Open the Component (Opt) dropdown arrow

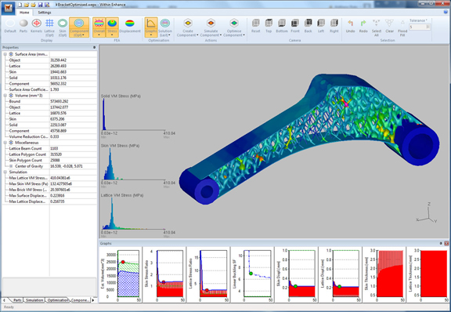(x=84, y=35)
